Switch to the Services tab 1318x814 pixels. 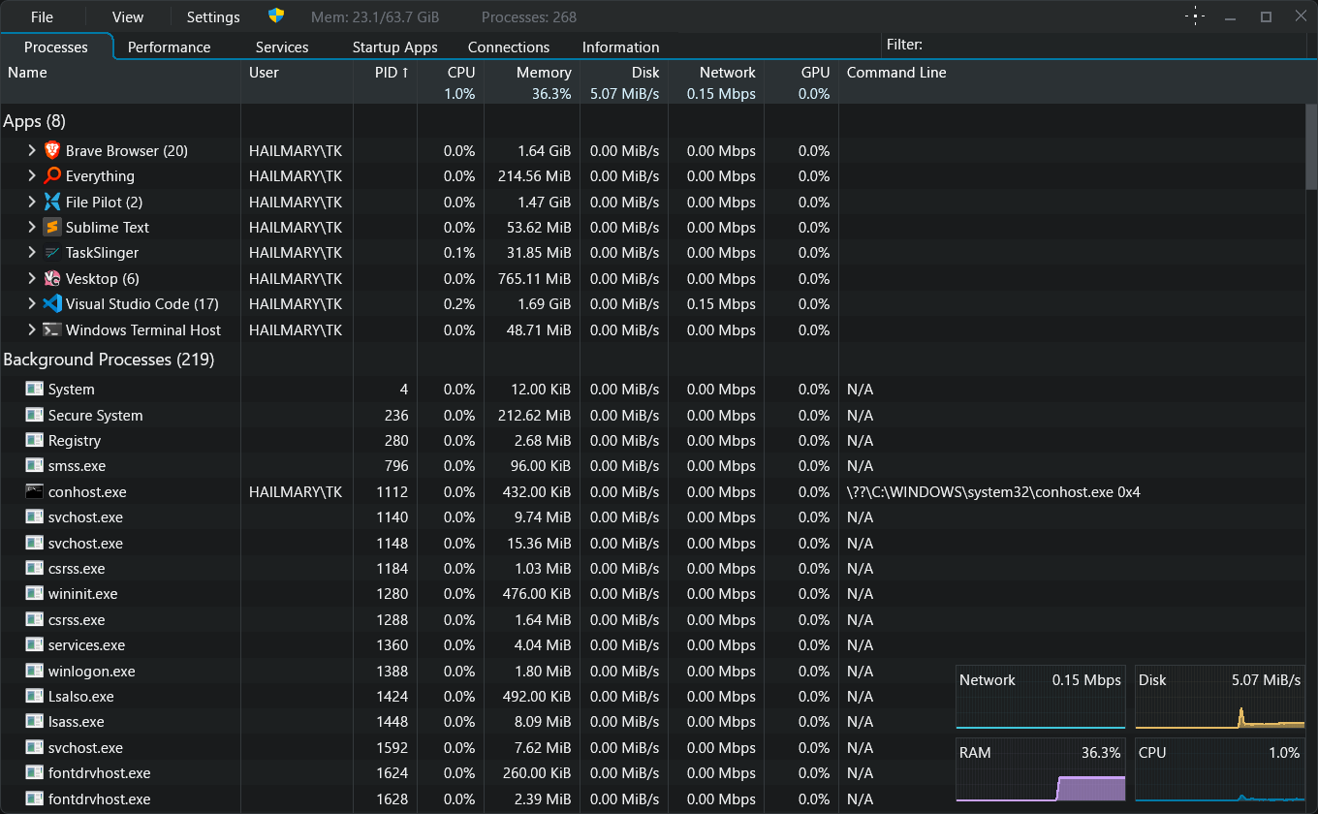tap(282, 47)
